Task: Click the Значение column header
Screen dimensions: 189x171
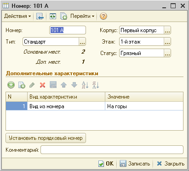Action: click(144, 97)
